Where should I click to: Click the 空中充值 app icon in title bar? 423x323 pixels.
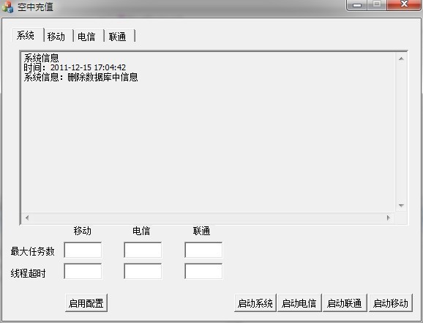point(7,7)
